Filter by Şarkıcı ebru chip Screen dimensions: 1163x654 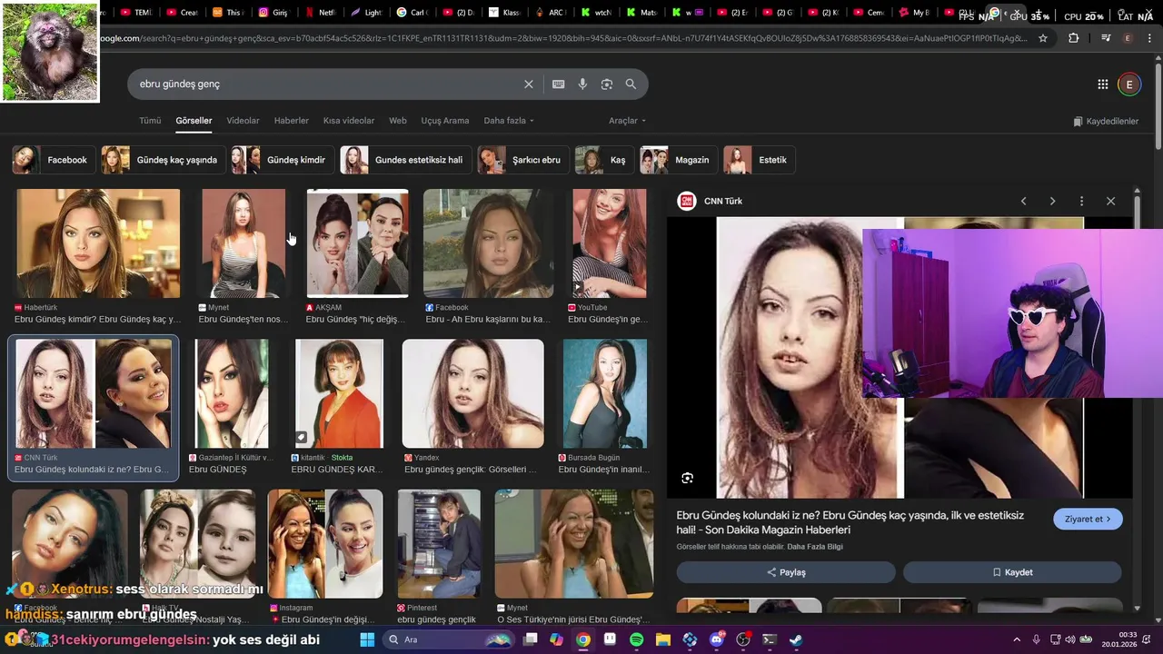(x=523, y=160)
